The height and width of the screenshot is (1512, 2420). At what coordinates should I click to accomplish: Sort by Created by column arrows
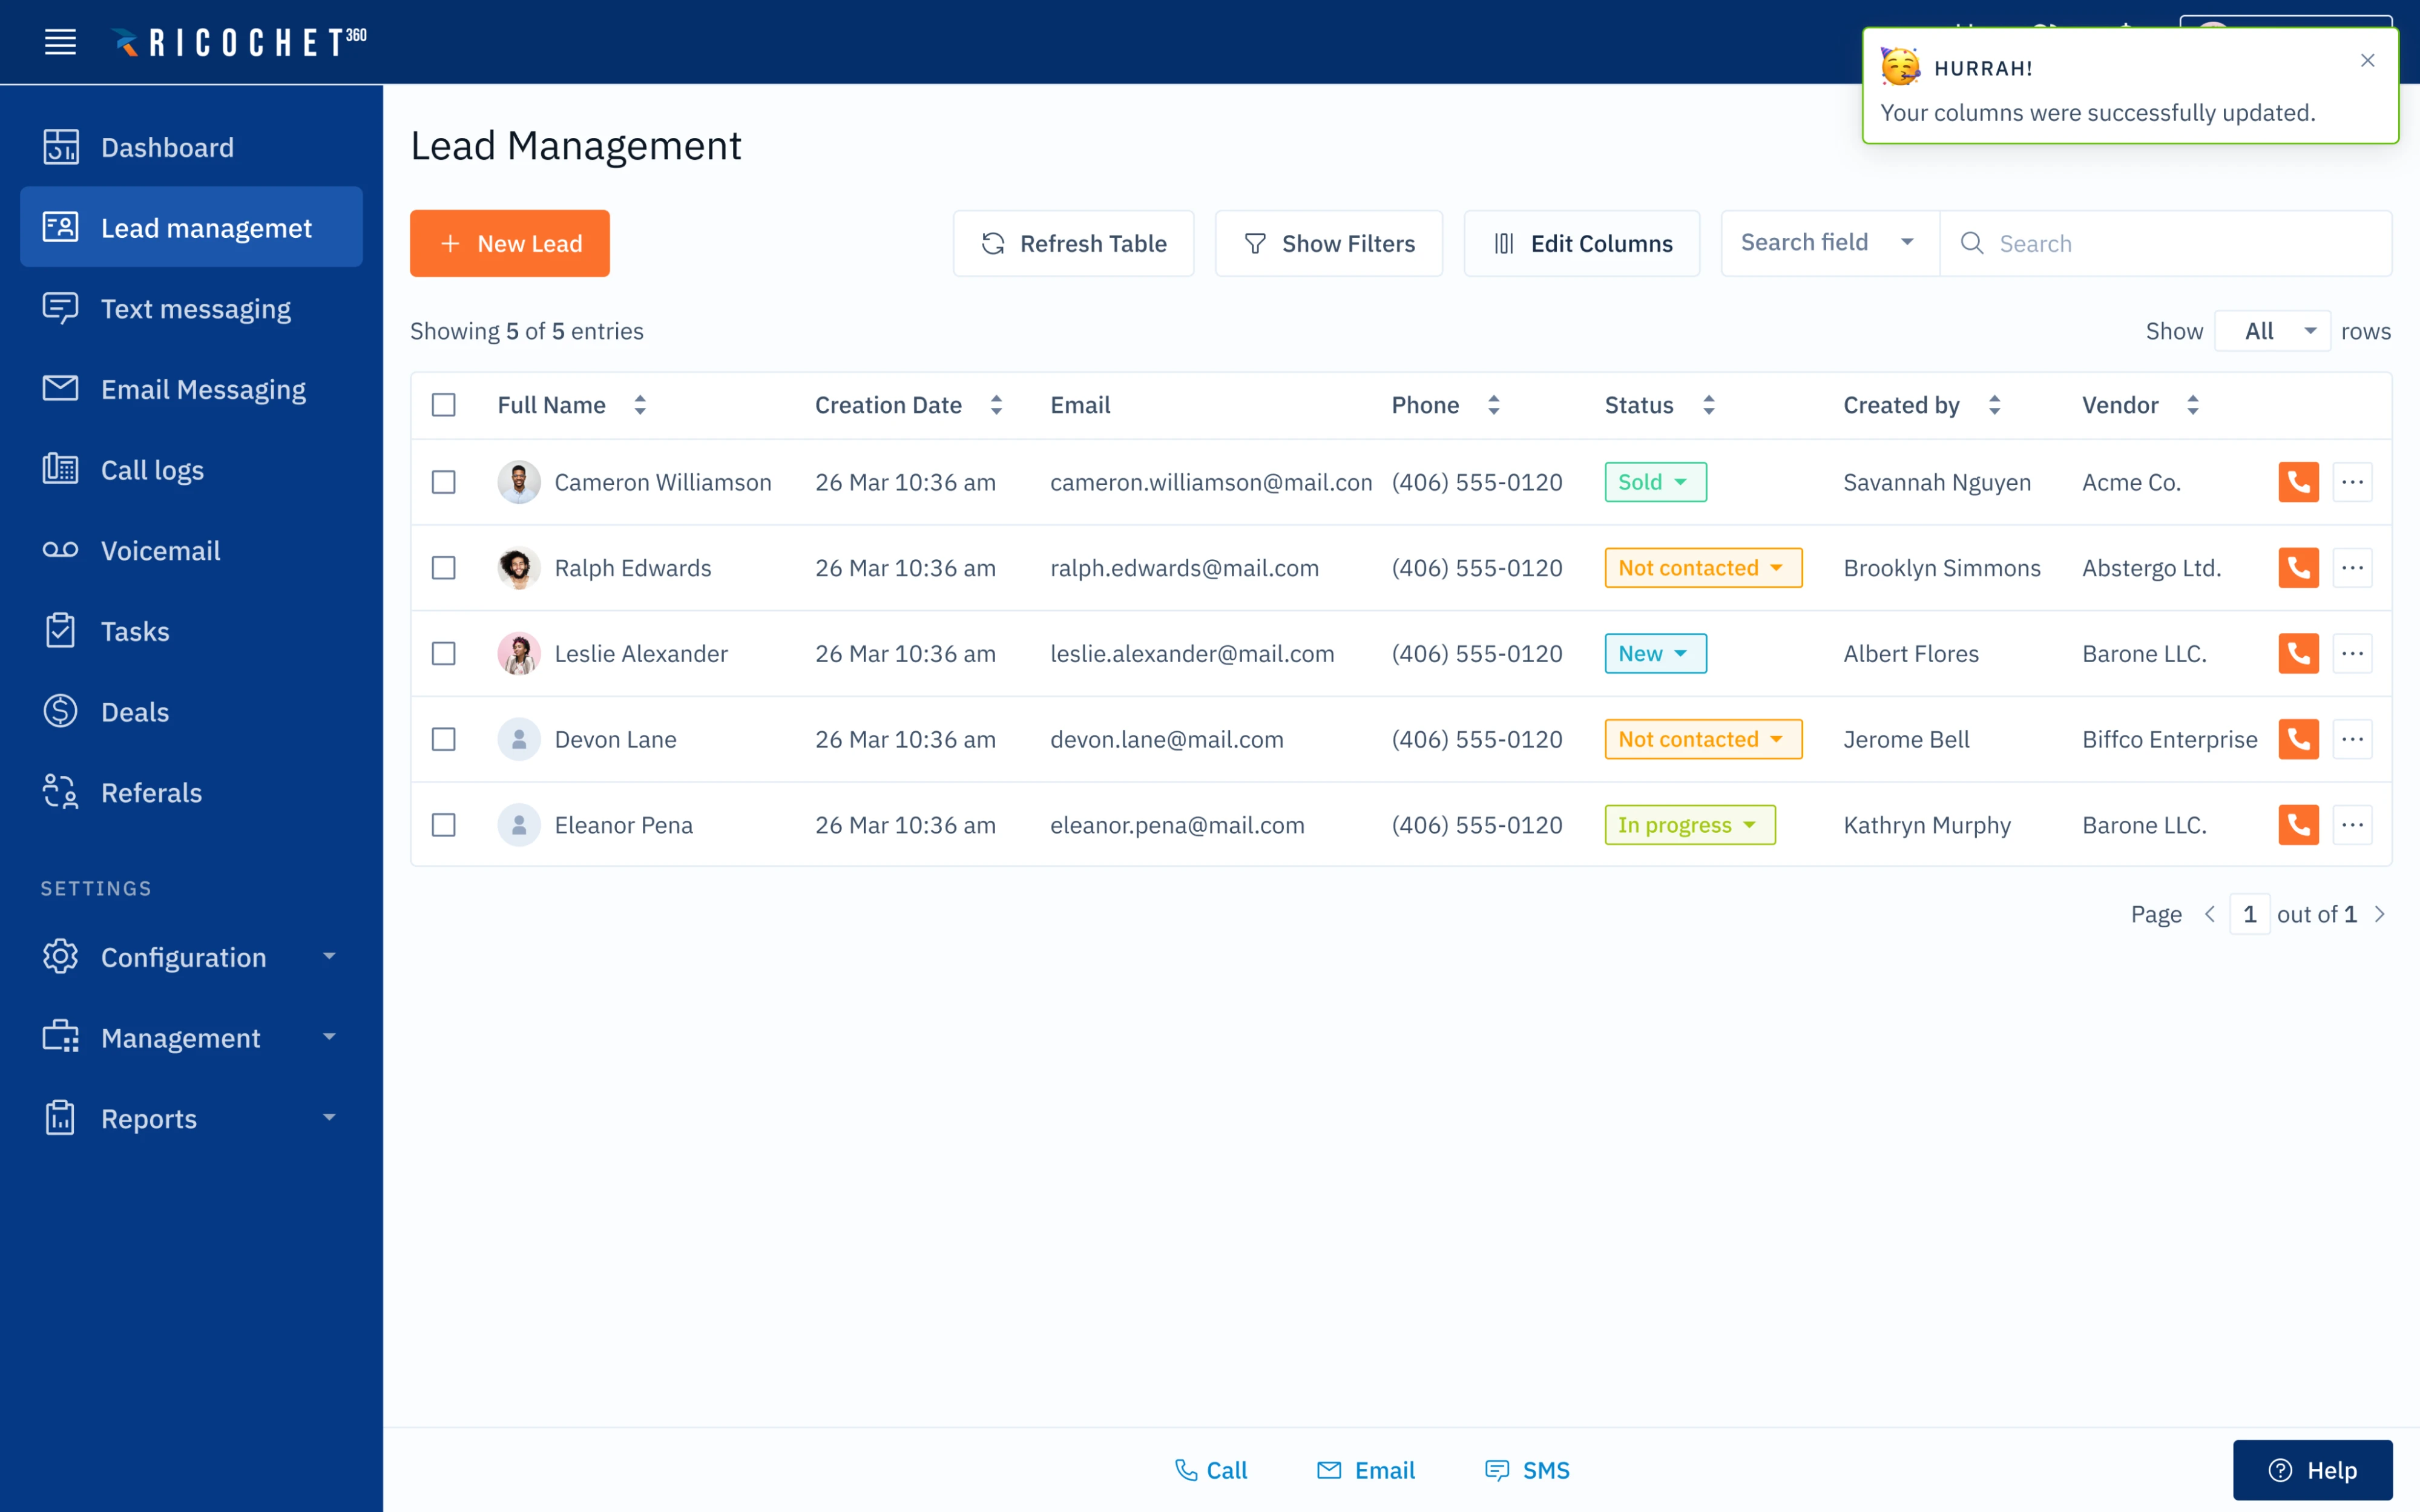point(1994,405)
